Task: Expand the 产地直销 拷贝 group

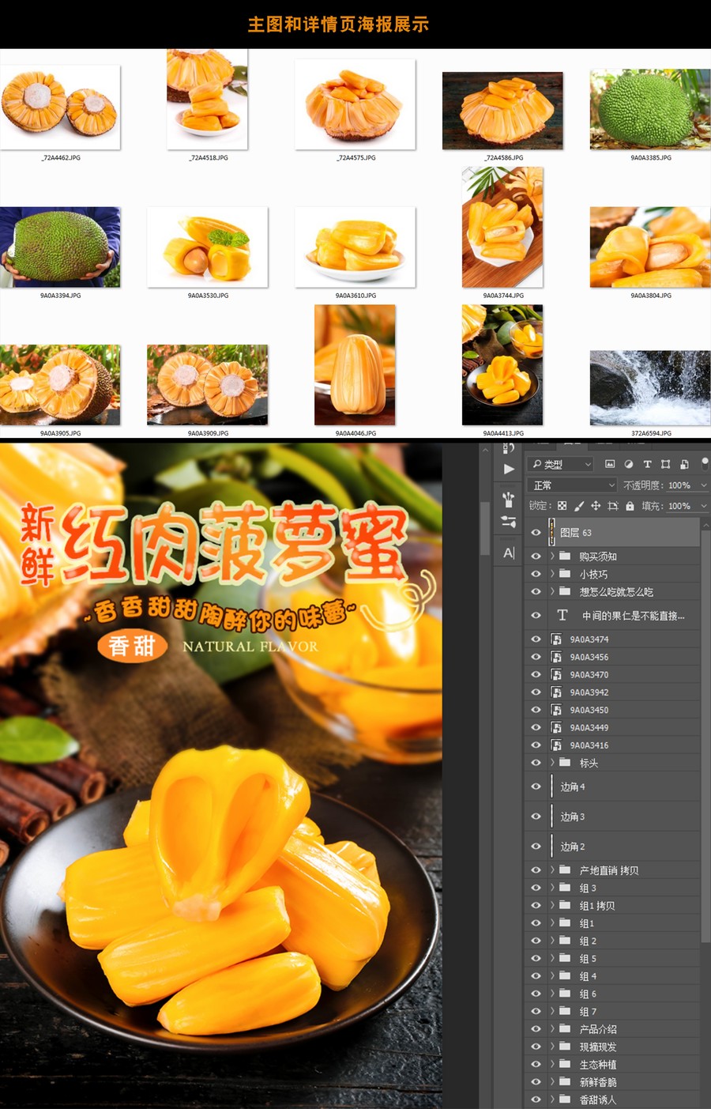Action: (x=552, y=869)
